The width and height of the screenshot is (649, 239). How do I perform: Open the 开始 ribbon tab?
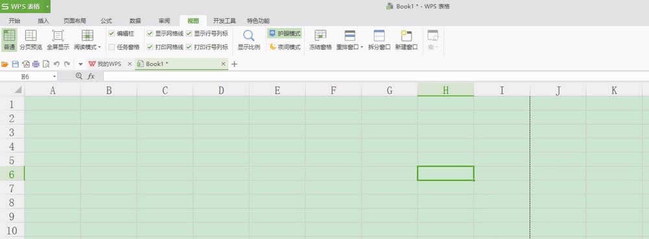14,21
